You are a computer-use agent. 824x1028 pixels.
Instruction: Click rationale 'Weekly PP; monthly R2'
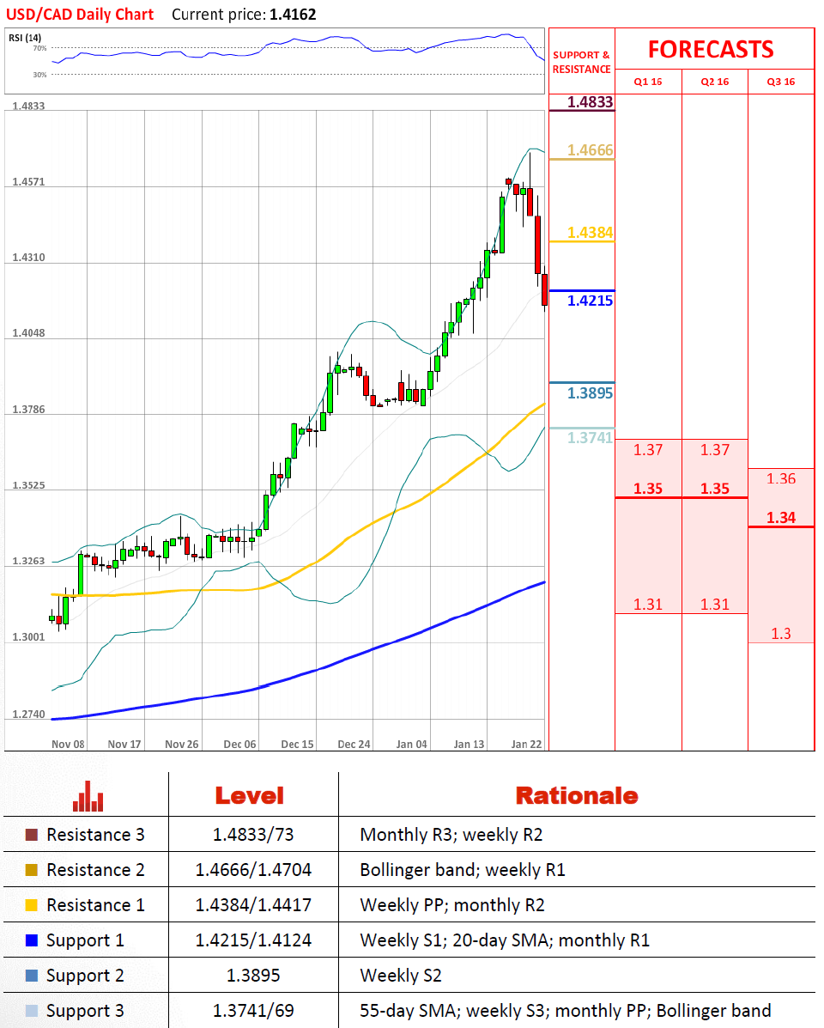pos(452,906)
